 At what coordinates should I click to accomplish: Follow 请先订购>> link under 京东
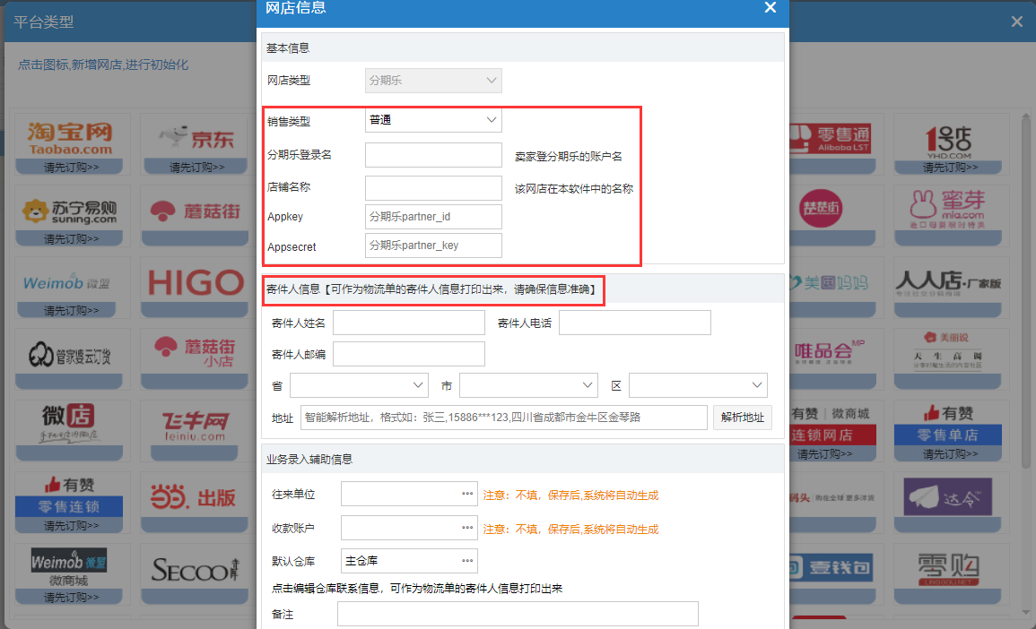(x=197, y=168)
